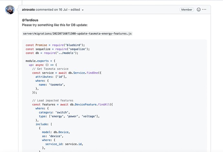Click the '// Get Tasmota service' comment
The height and width of the screenshot is (152, 223).
[50, 69]
